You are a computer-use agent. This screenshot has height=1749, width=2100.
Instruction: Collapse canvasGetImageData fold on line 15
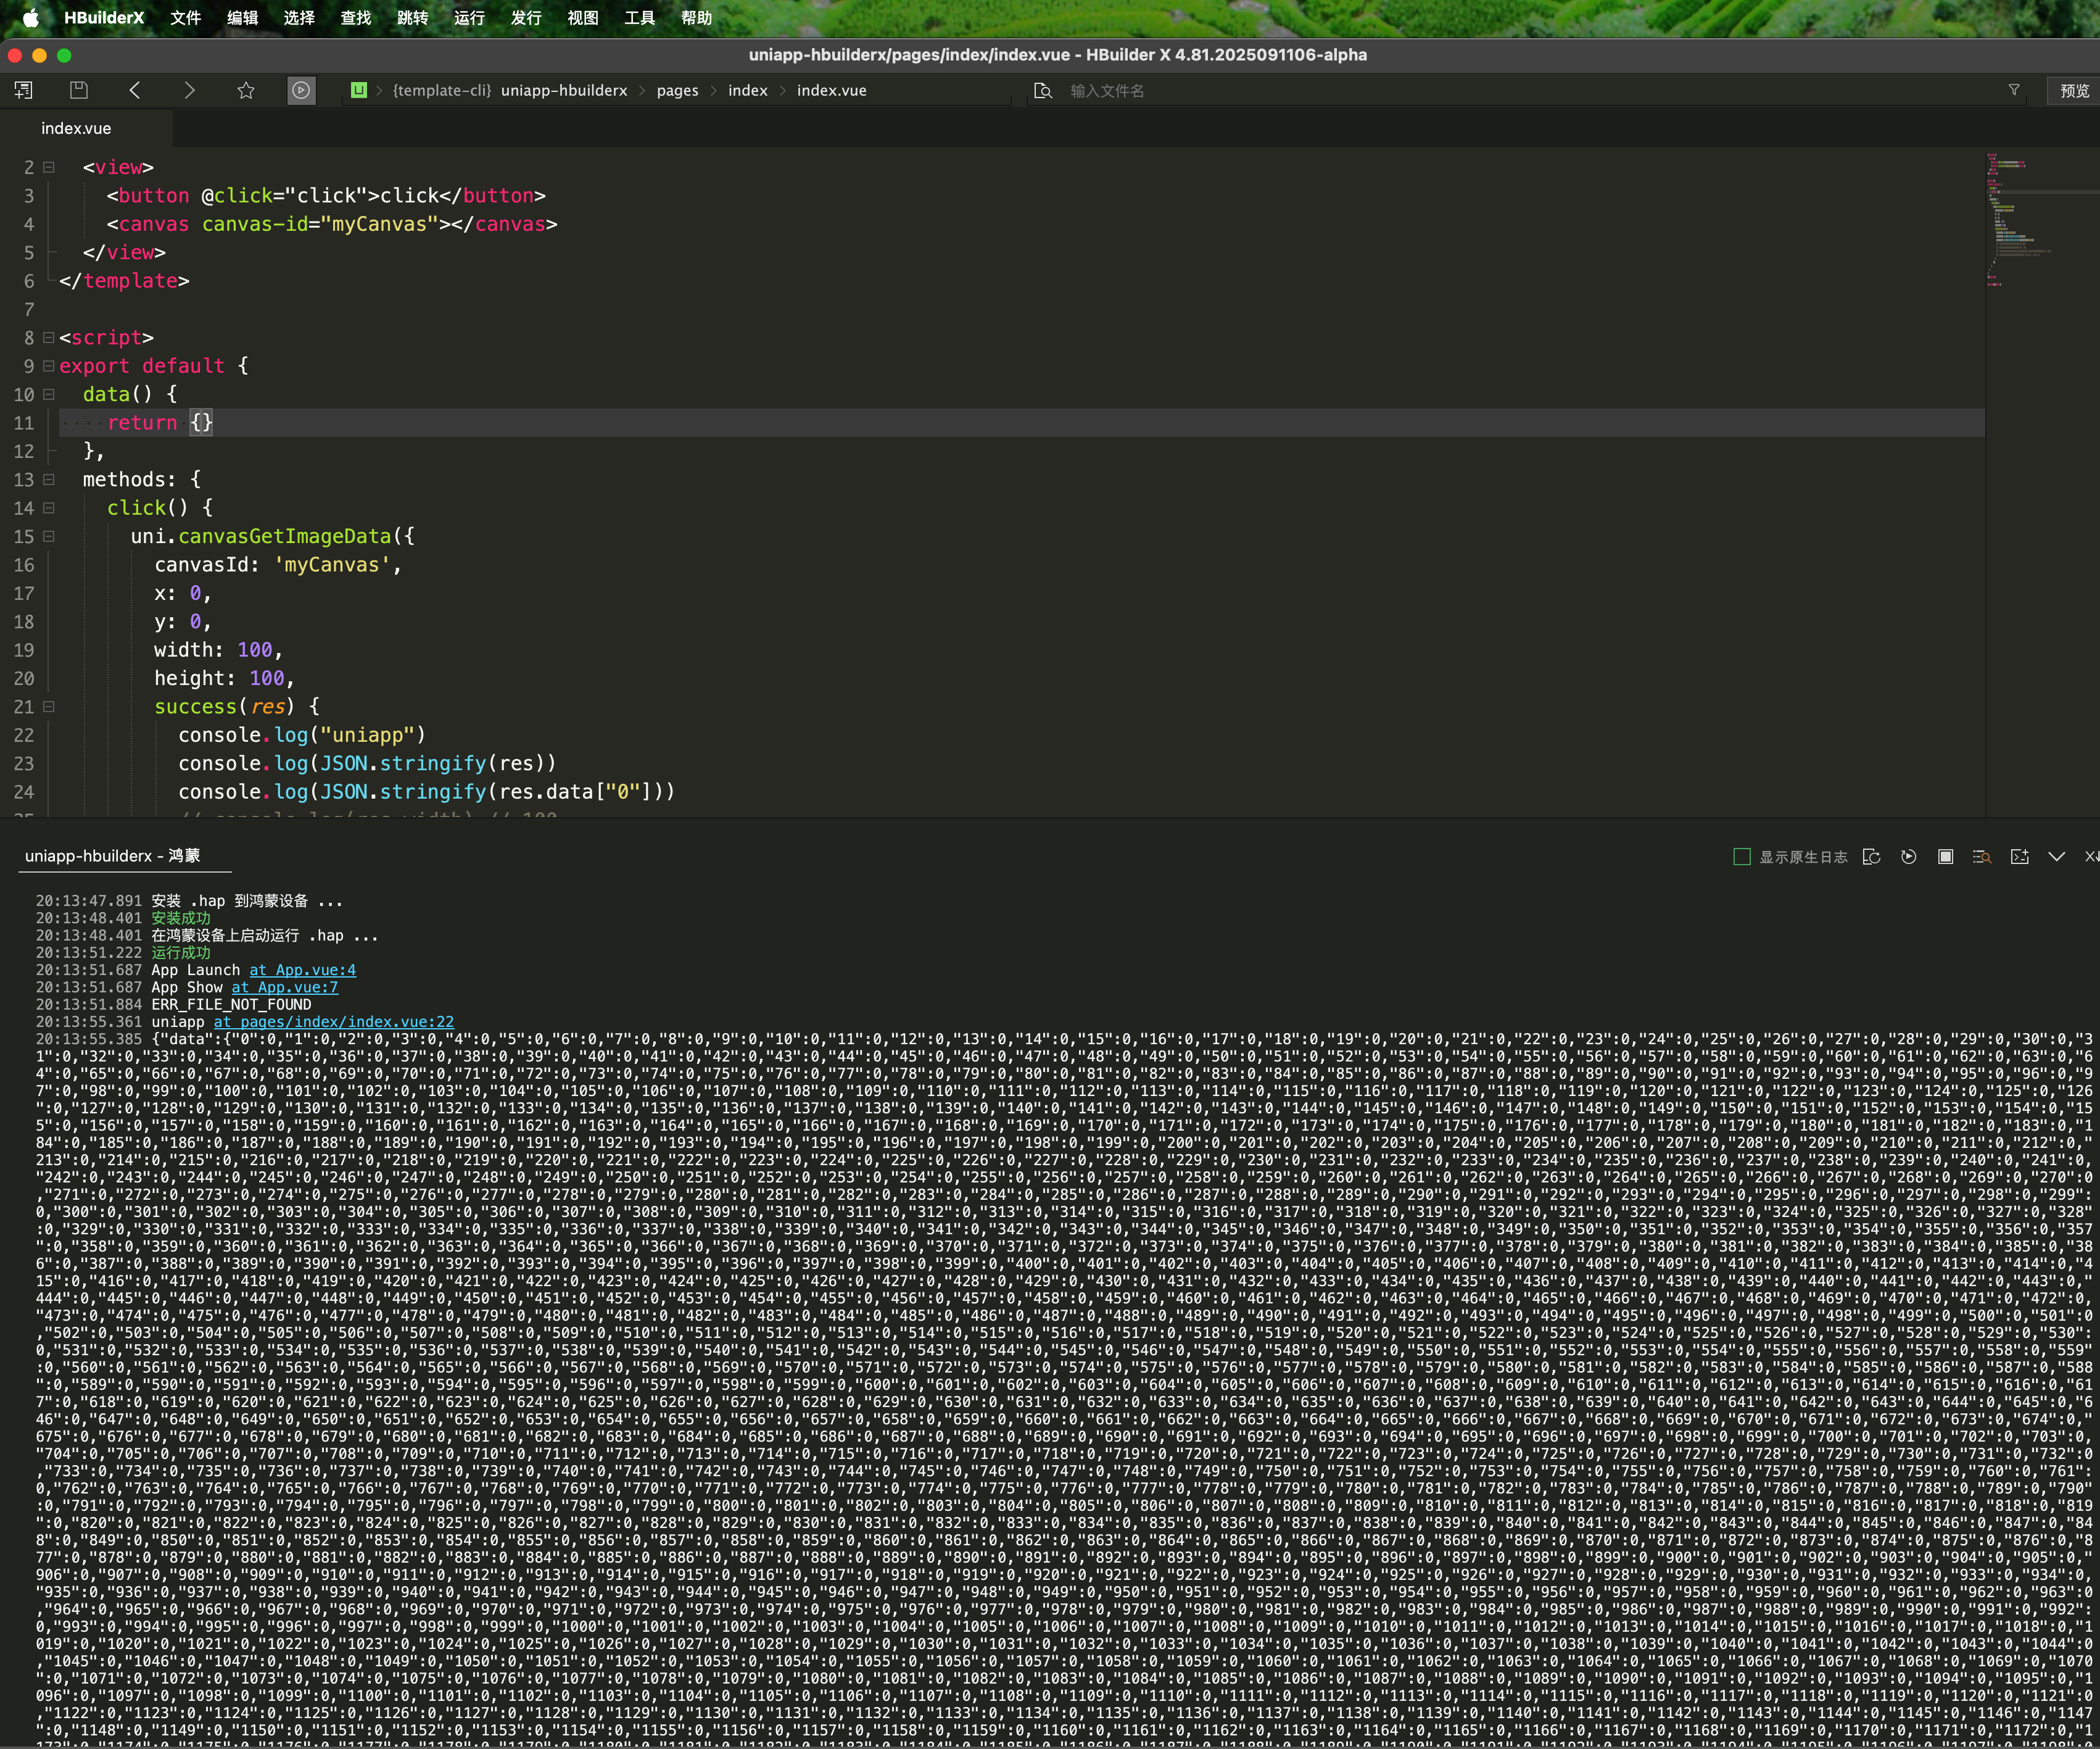click(48, 536)
